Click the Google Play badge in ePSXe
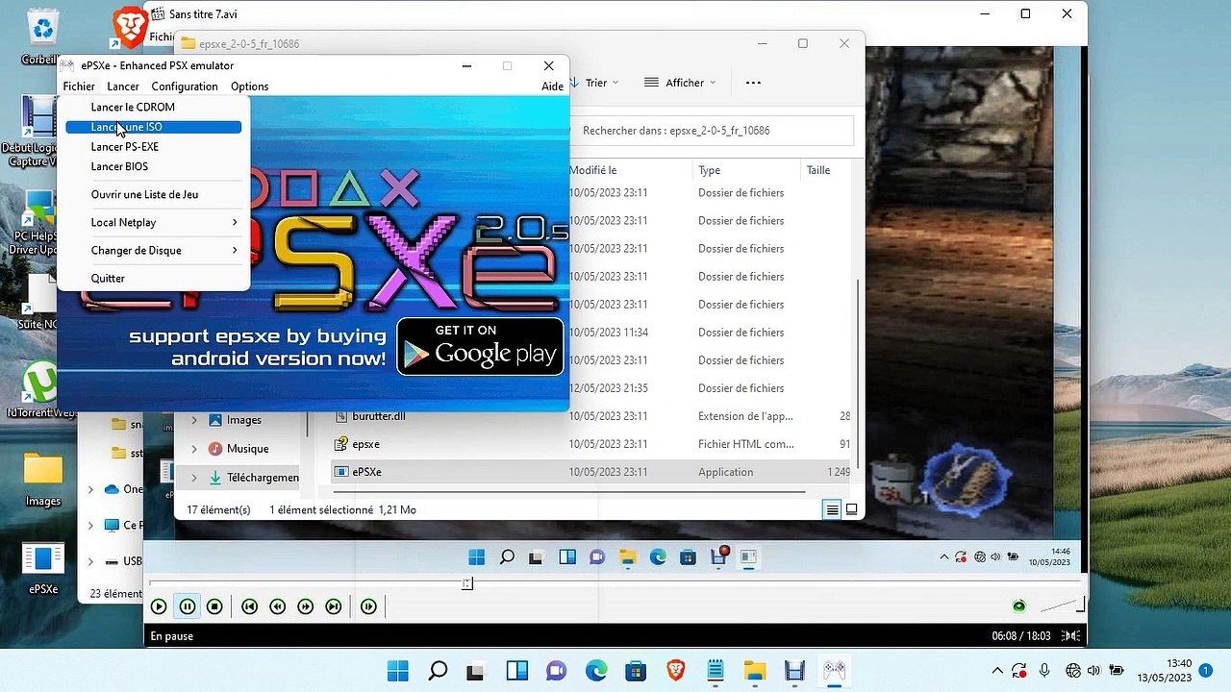This screenshot has height=692, width=1231. tap(480, 346)
